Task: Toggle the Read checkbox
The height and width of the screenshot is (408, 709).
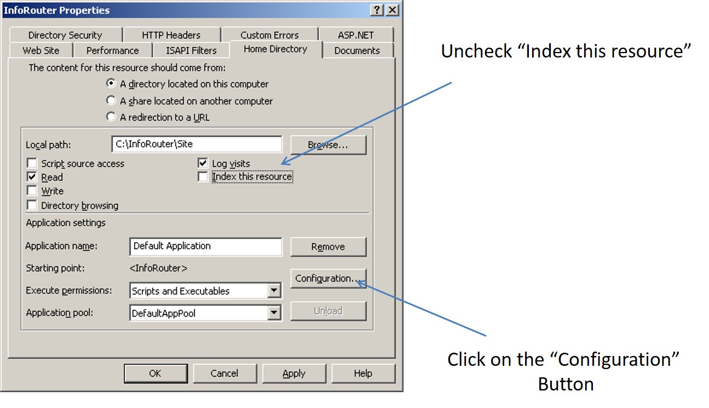Action: pyautogui.click(x=32, y=177)
